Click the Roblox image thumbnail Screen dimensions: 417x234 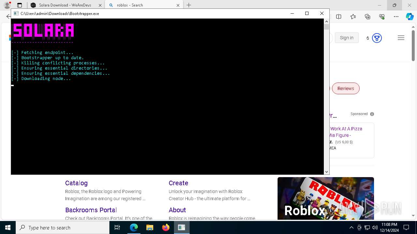point(326,198)
